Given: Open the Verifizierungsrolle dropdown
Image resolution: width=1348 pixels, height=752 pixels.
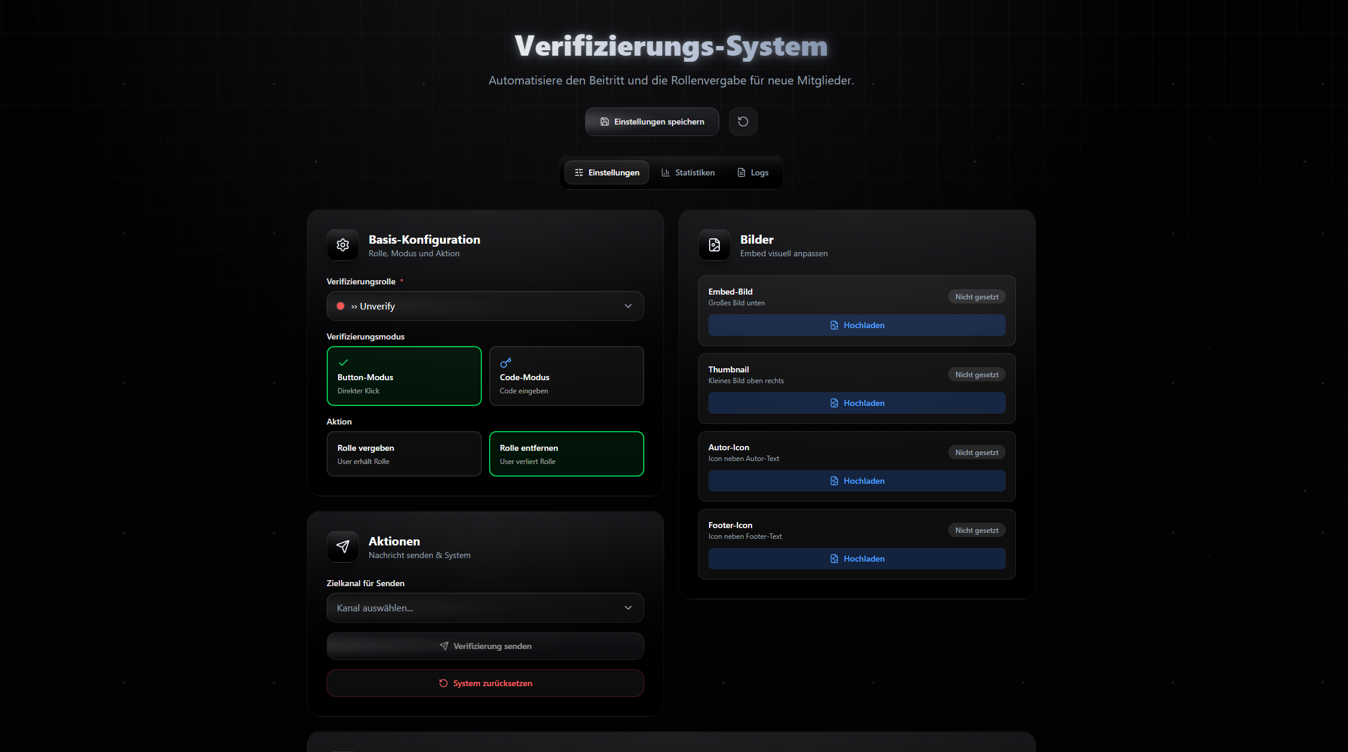Looking at the screenshot, I should click(484, 306).
